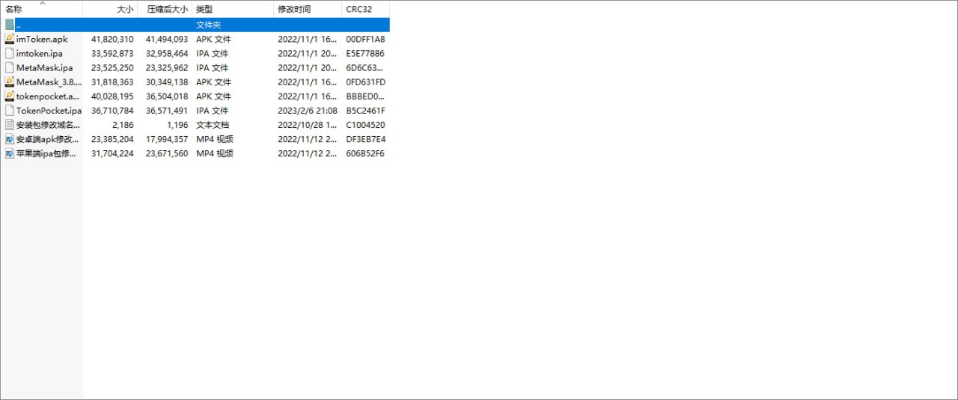The height and width of the screenshot is (400, 958).
Task: Select the 安卓端apk修改... file name
Action: (x=48, y=139)
